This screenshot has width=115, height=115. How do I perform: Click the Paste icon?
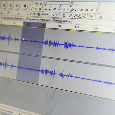pyautogui.click(x=39, y=14)
